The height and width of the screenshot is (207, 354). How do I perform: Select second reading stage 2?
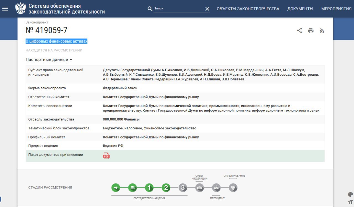pos(166,188)
